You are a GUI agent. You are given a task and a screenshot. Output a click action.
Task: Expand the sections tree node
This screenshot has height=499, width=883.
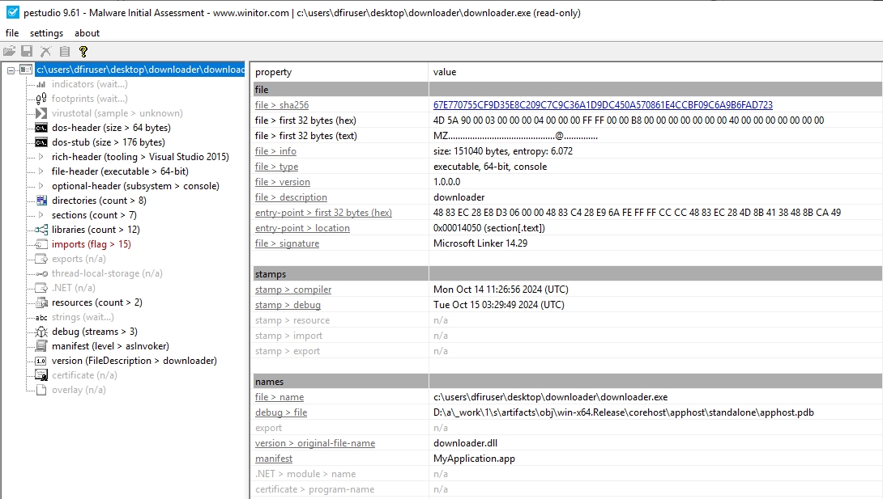[41, 215]
